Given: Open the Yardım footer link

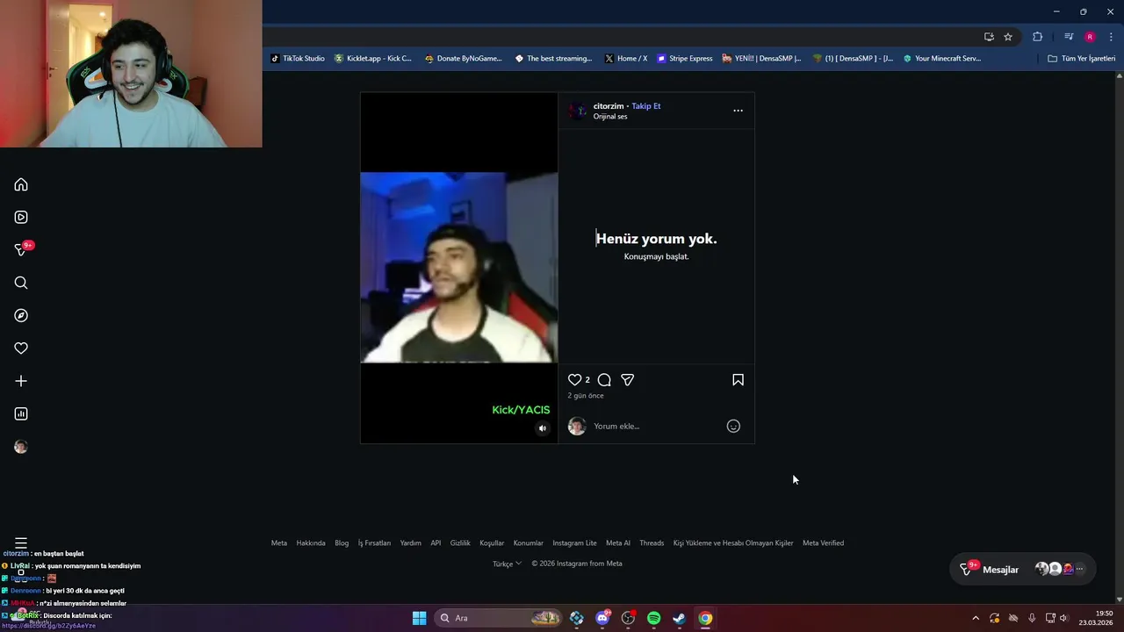Looking at the screenshot, I should (x=410, y=542).
